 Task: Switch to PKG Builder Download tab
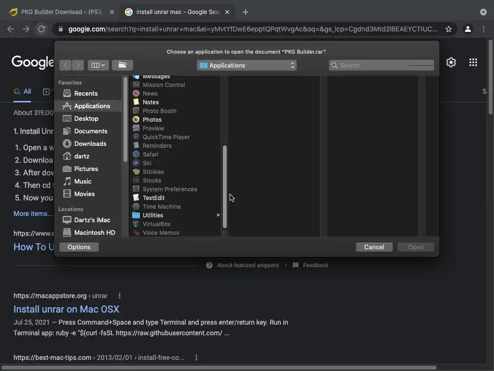(61, 12)
